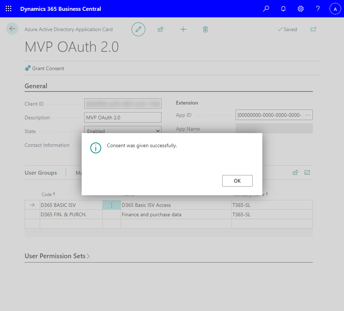The height and width of the screenshot is (311, 344).
Task: Click the Dynamics 365 Business Central title
Action: [x=61, y=9]
